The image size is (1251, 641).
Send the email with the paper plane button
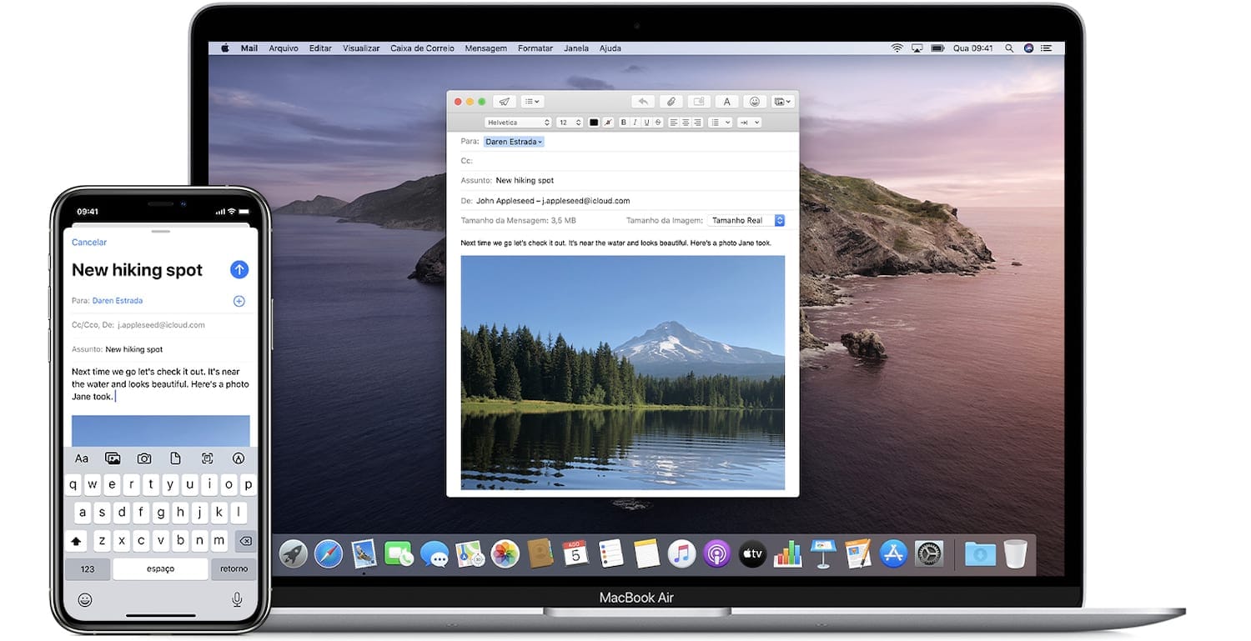tap(504, 102)
